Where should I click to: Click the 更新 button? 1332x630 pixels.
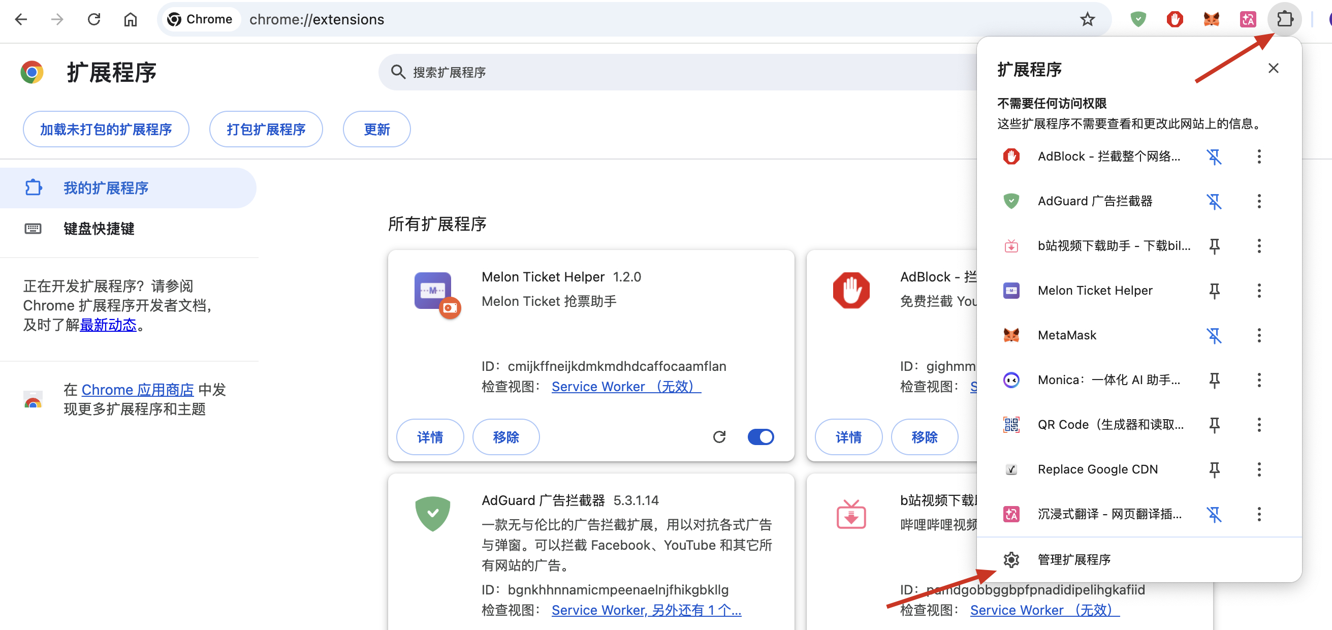click(x=376, y=130)
